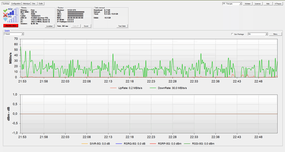Image resolution: width=285 pixels, height=152 pixels.
Task: Enable the Son Pointage checkbox
Action: [233, 34]
